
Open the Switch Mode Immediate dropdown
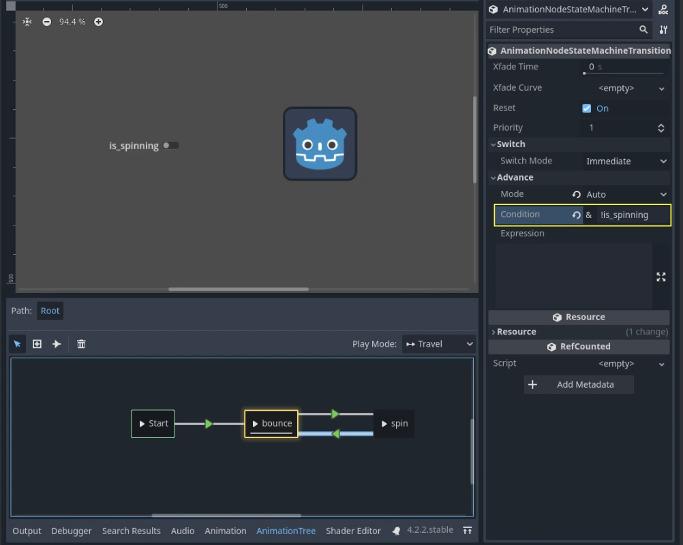coord(626,161)
